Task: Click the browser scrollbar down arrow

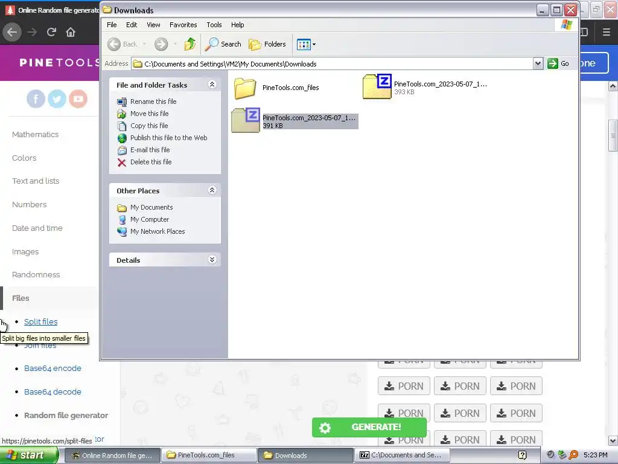Action: pyautogui.click(x=613, y=440)
